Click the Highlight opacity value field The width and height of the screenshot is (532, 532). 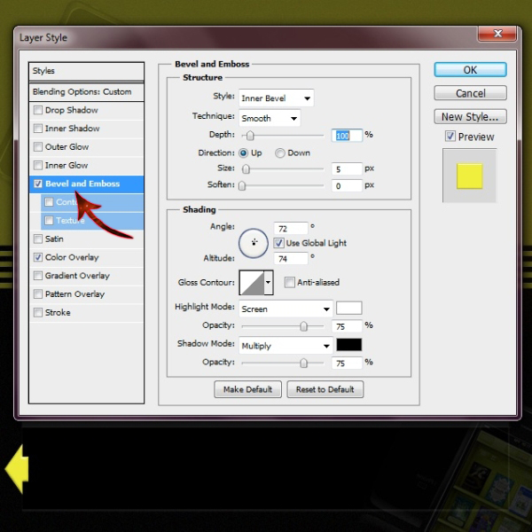[347, 326]
